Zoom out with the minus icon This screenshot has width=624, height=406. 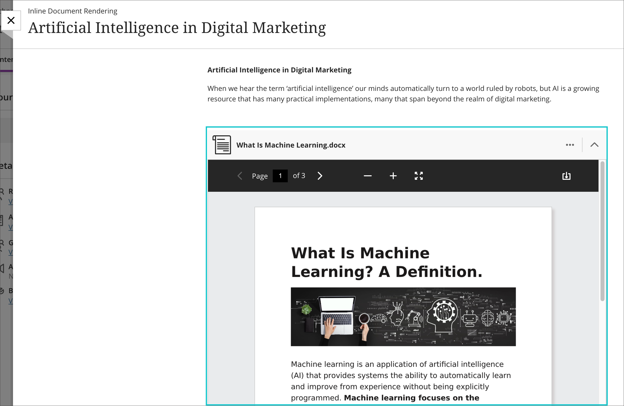point(367,176)
